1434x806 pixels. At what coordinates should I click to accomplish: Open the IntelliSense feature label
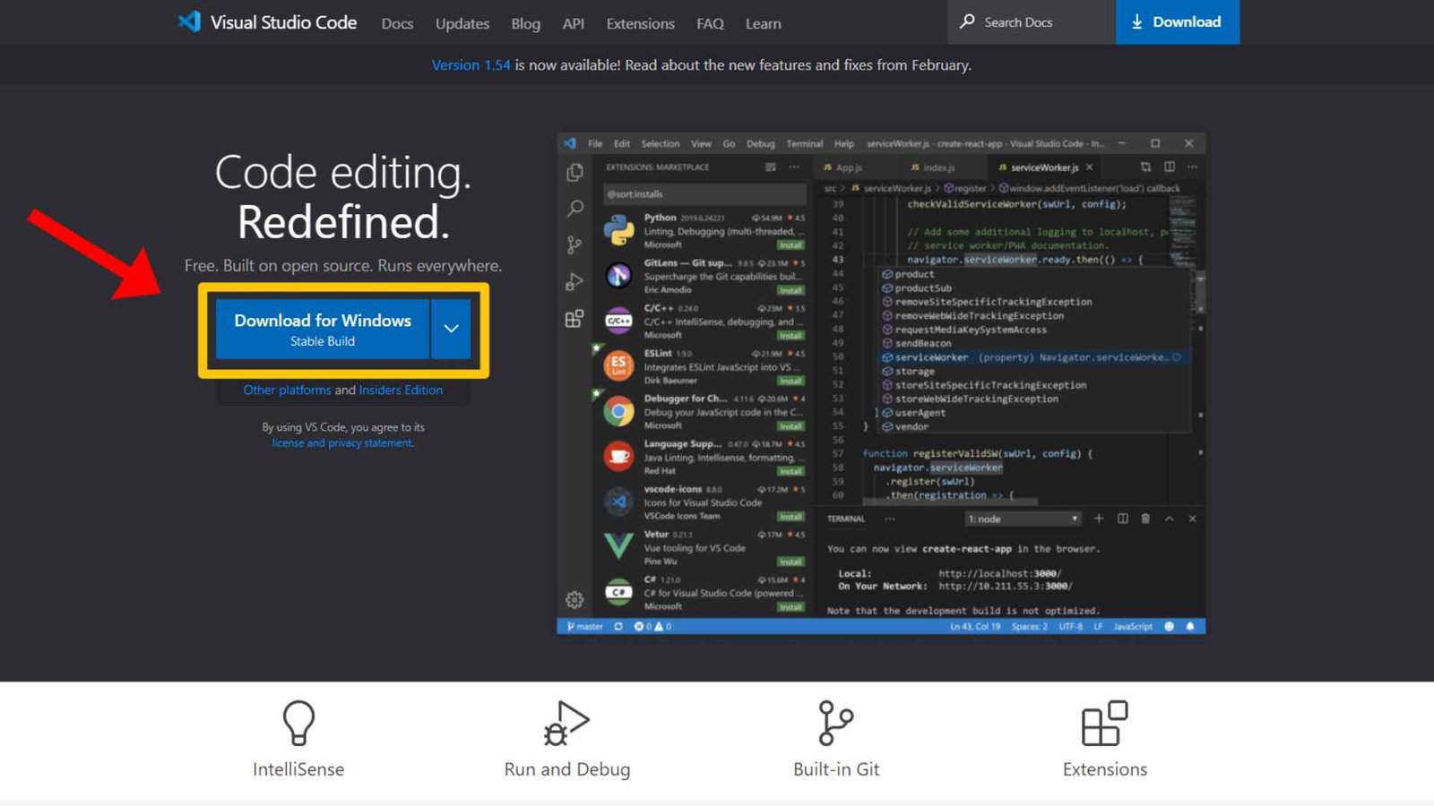(x=298, y=769)
